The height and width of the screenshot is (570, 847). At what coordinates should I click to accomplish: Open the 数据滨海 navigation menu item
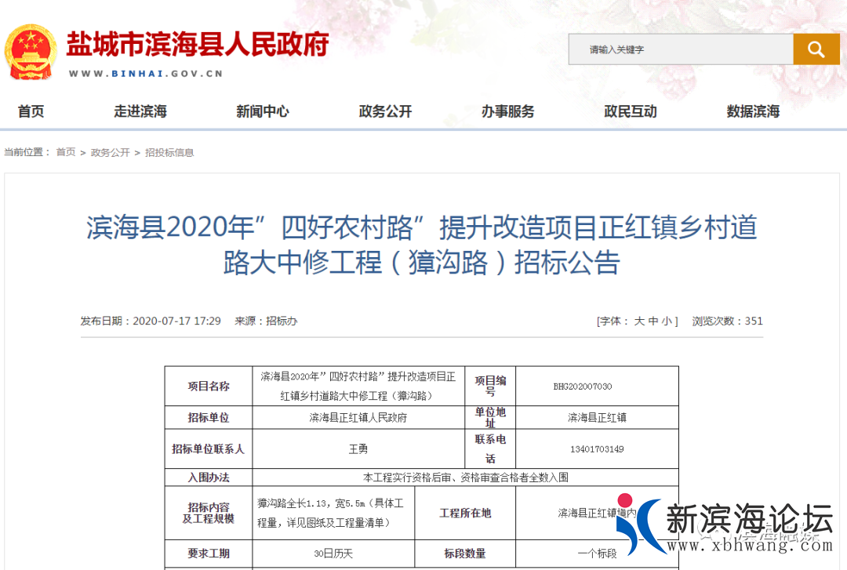(x=751, y=111)
